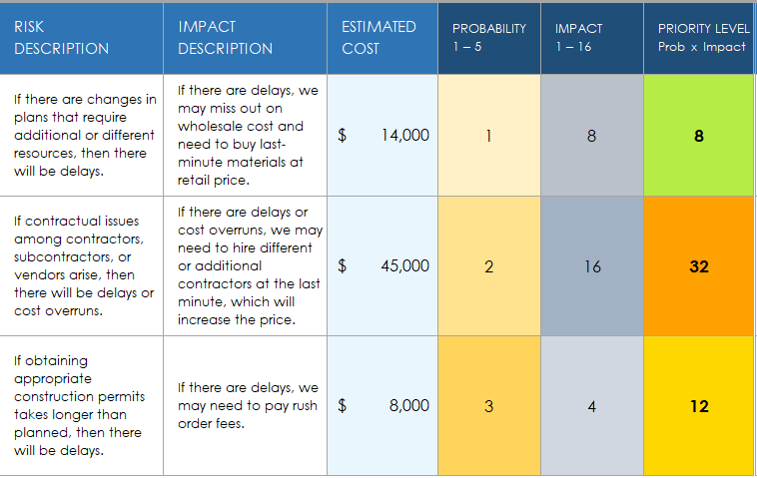The height and width of the screenshot is (478, 757).
Task: Select the construction permits risk description cell
Action: pyautogui.click(x=82, y=406)
